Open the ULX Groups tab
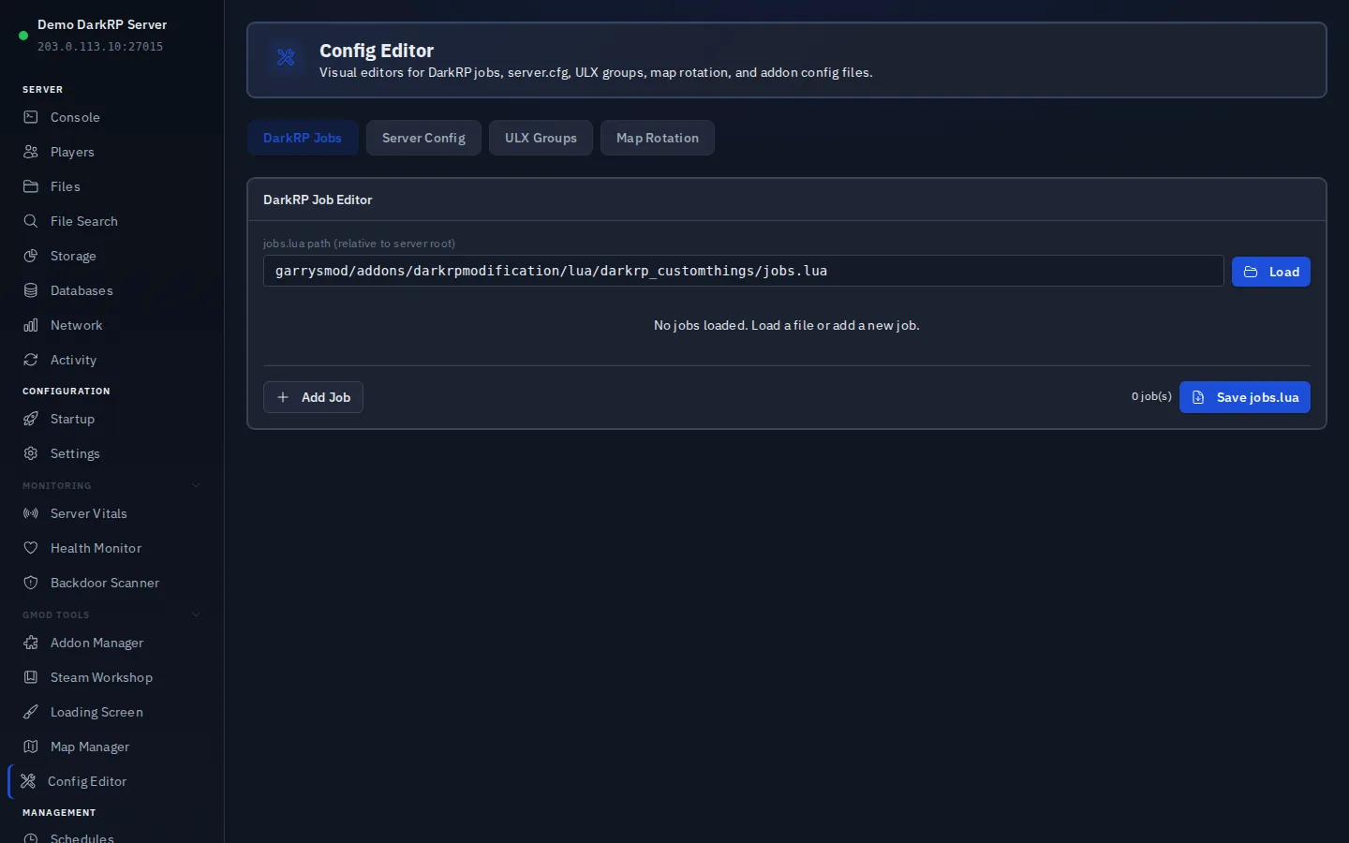The width and height of the screenshot is (1349, 843). pyautogui.click(x=541, y=138)
